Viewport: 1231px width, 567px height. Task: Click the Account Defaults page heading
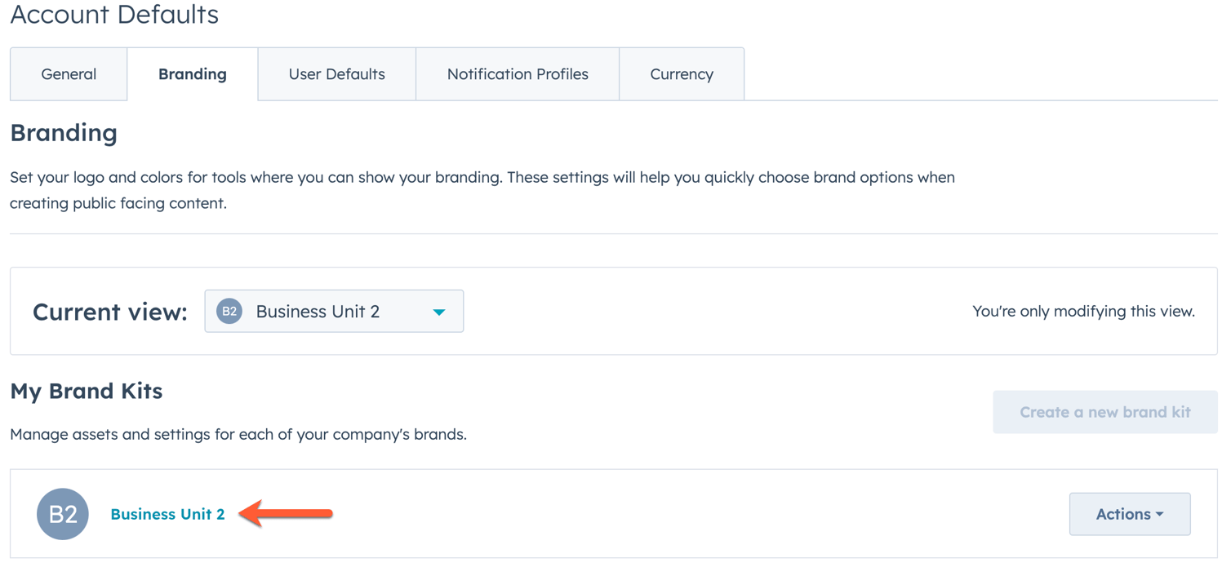114,15
